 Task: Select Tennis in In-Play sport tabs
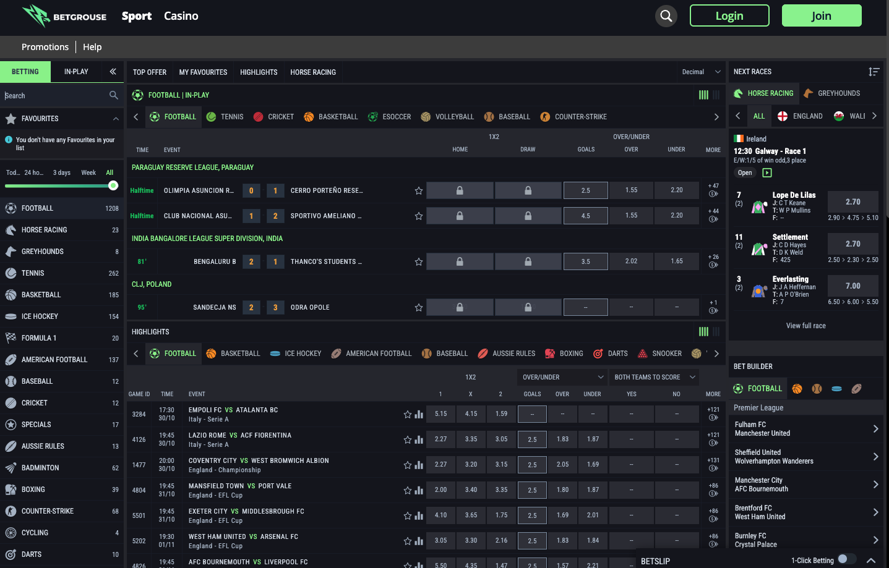[x=225, y=117]
